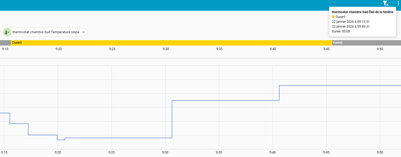Viewport: 401px width, 157px height.
Task: Click the 9:45 label under the state bar
Action: point(326,49)
